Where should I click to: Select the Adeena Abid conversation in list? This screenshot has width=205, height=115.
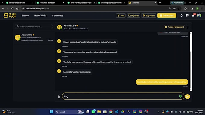[34, 38]
